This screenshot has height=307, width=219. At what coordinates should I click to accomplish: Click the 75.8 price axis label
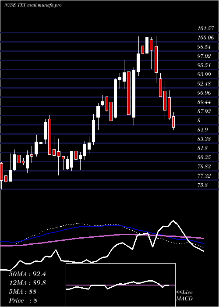(203, 185)
